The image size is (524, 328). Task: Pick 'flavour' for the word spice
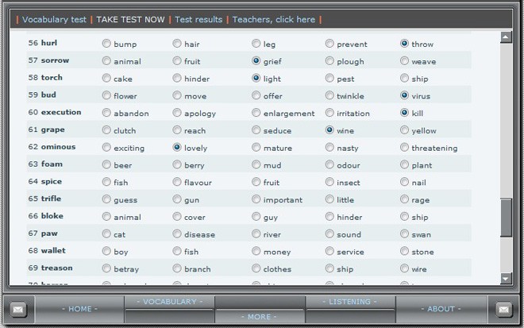pos(177,183)
